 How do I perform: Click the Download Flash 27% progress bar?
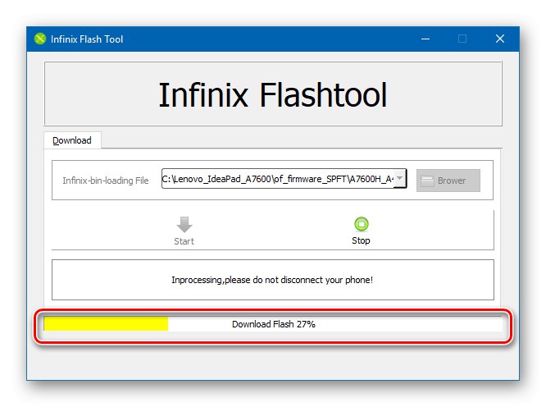[273, 324]
